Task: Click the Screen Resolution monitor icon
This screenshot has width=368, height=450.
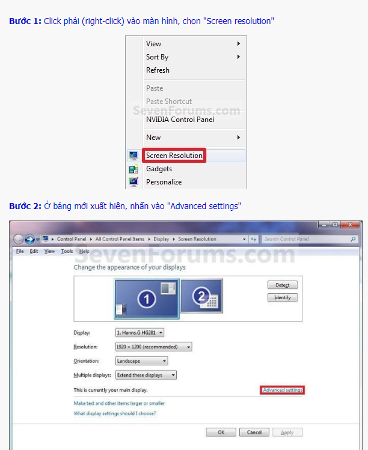Action: [x=133, y=156]
